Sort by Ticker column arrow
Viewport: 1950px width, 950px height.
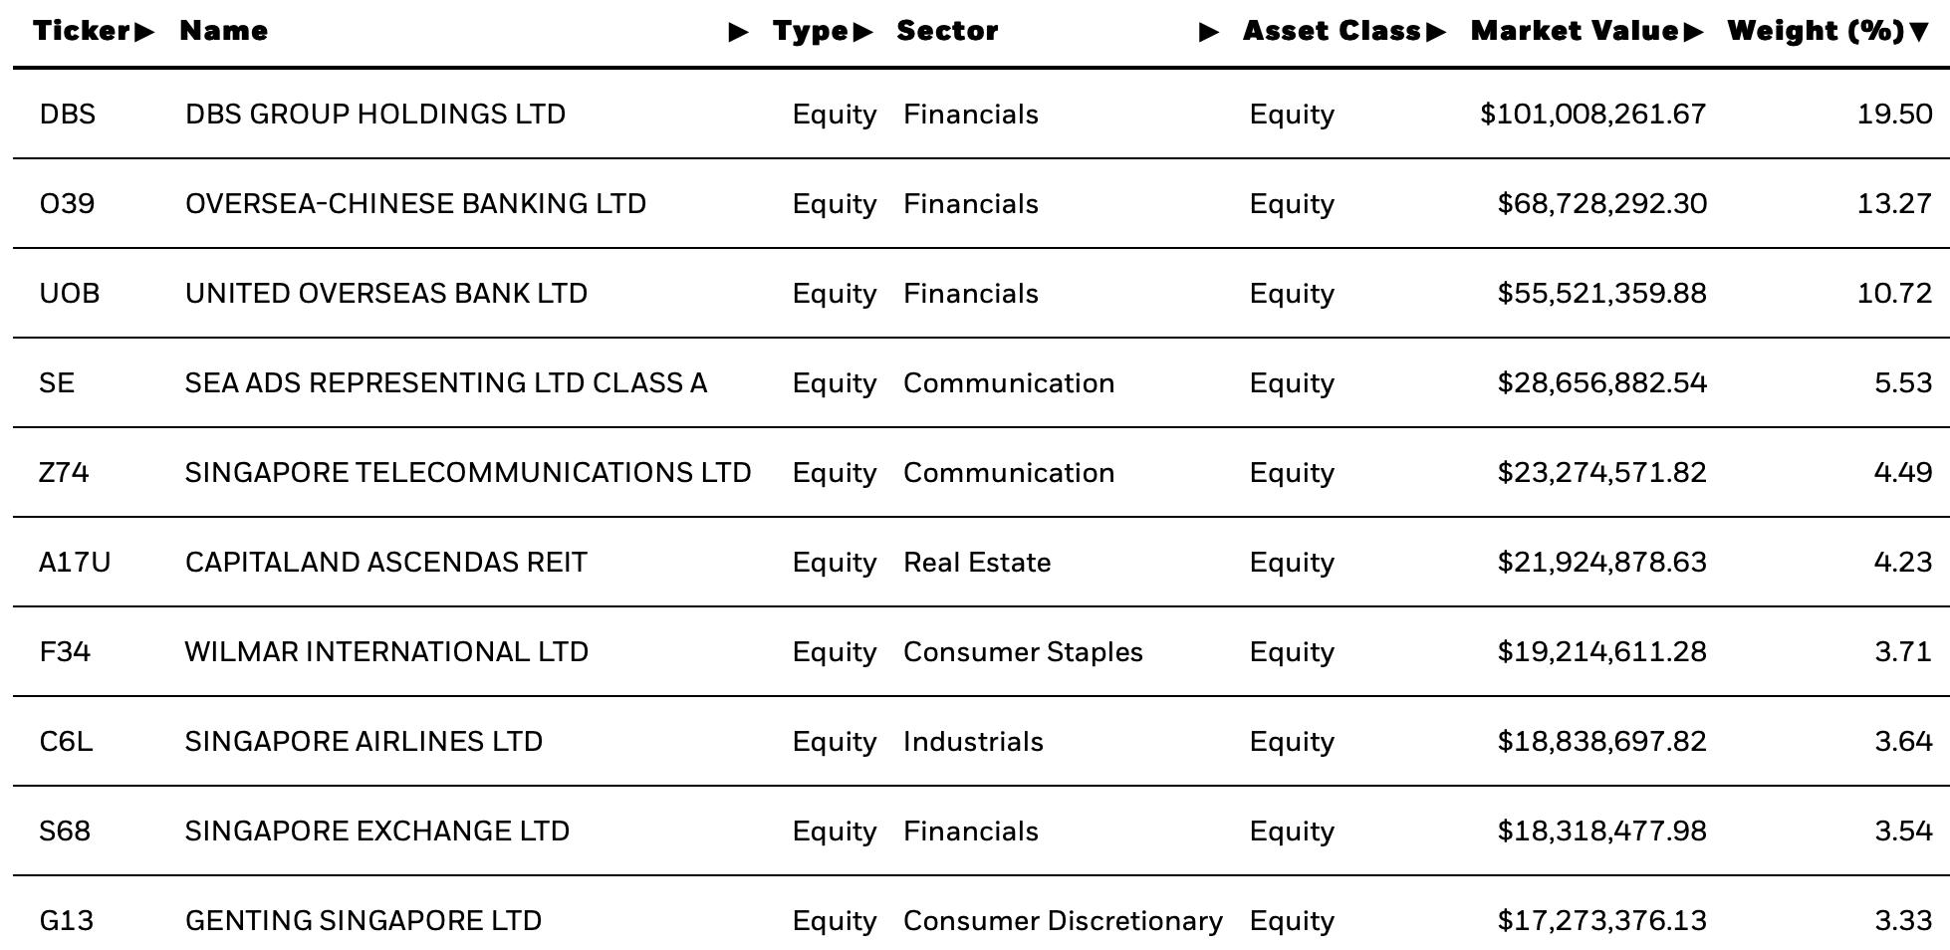[144, 32]
